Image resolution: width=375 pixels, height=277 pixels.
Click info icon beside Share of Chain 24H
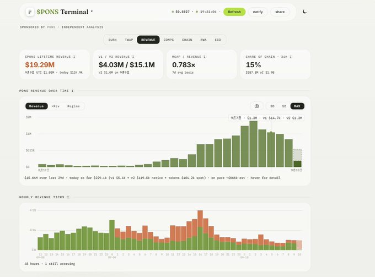[291, 57]
